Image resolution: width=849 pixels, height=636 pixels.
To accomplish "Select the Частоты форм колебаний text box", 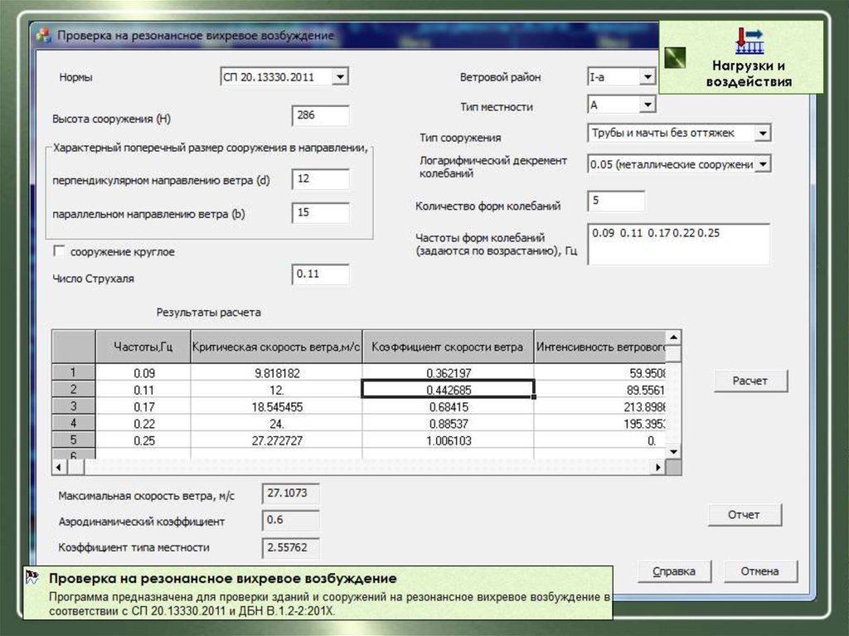I will click(678, 244).
